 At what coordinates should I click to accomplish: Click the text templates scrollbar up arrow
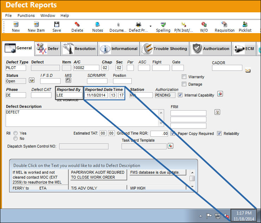tap(192, 173)
